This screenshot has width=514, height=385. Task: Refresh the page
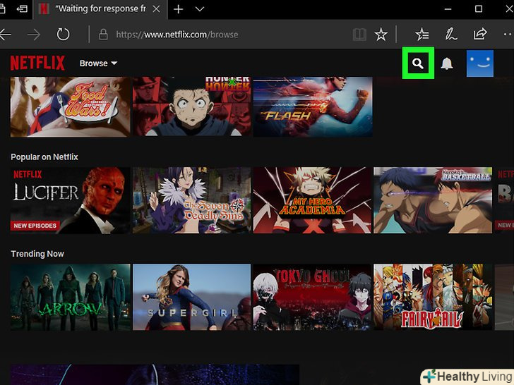pyautogui.click(x=63, y=34)
